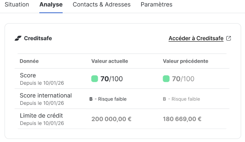Go to the Paramètres tab
The image size is (245, 142).
(156, 5)
